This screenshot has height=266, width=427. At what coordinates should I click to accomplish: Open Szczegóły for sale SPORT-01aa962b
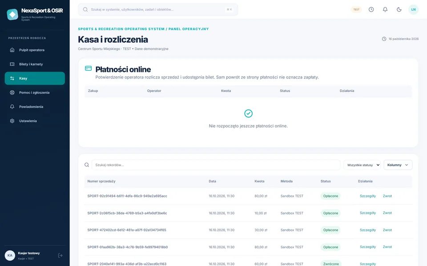coord(368,247)
